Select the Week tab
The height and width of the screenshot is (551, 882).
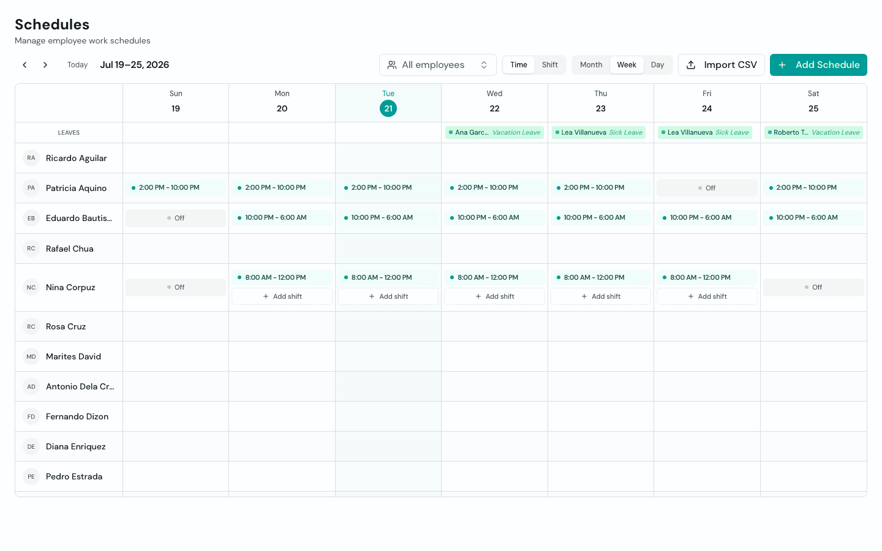[x=627, y=65]
